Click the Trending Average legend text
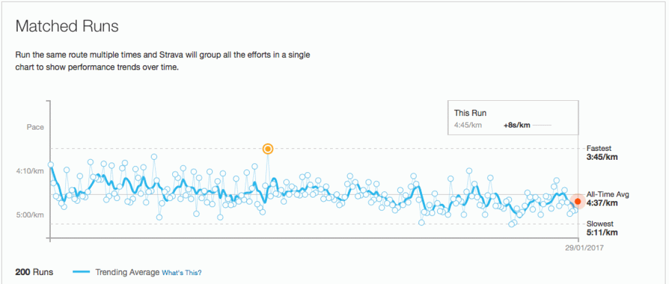Image resolution: width=669 pixels, height=284 pixels. click(127, 272)
